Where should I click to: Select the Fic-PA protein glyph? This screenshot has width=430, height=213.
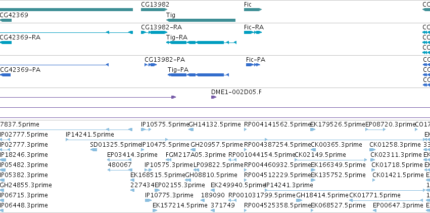coord(253,65)
